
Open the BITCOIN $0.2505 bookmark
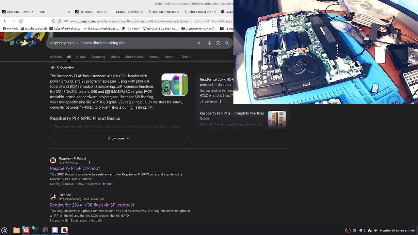(160, 29)
